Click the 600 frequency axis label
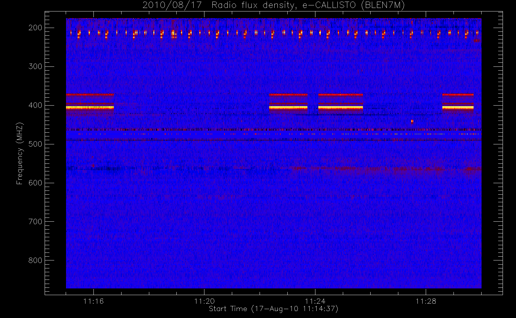 35,183
